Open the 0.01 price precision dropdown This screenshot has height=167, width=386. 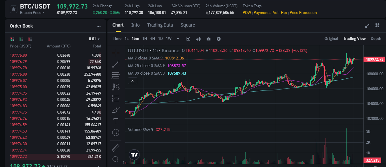[94, 39]
